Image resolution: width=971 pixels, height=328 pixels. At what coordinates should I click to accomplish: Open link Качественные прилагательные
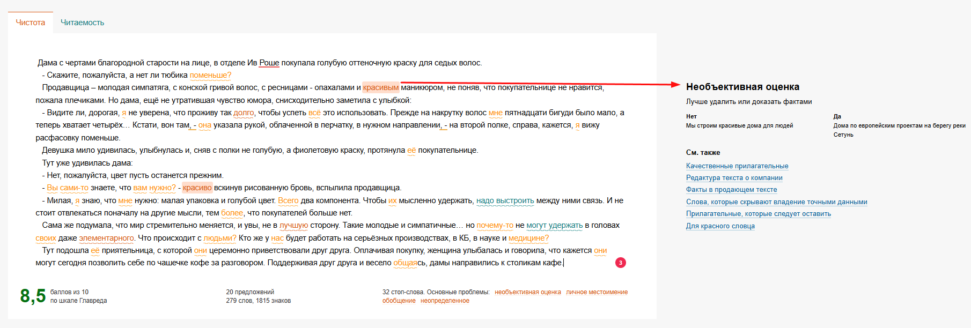coord(737,166)
